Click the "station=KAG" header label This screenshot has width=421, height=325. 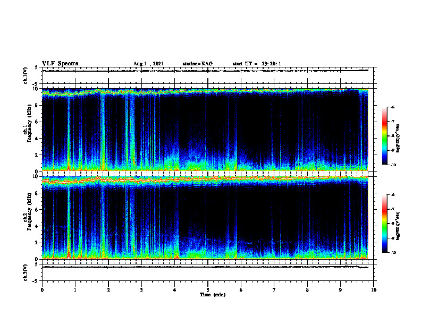point(197,64)
